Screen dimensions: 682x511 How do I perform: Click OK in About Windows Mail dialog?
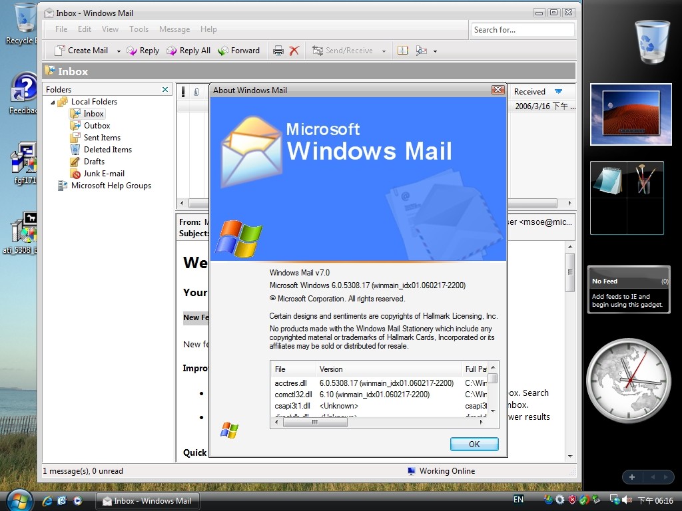click(x=474, y=444)
